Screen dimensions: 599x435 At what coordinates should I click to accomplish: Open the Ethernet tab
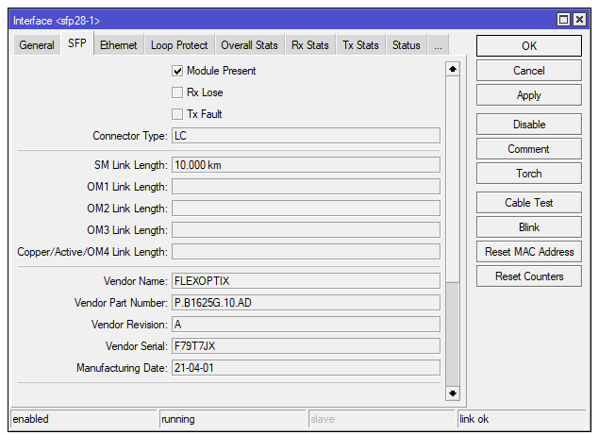point(119,45)
